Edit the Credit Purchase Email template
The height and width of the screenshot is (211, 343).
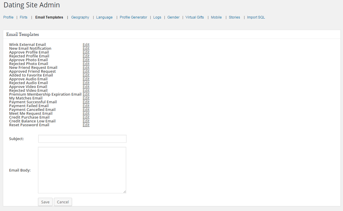[86, 117]
